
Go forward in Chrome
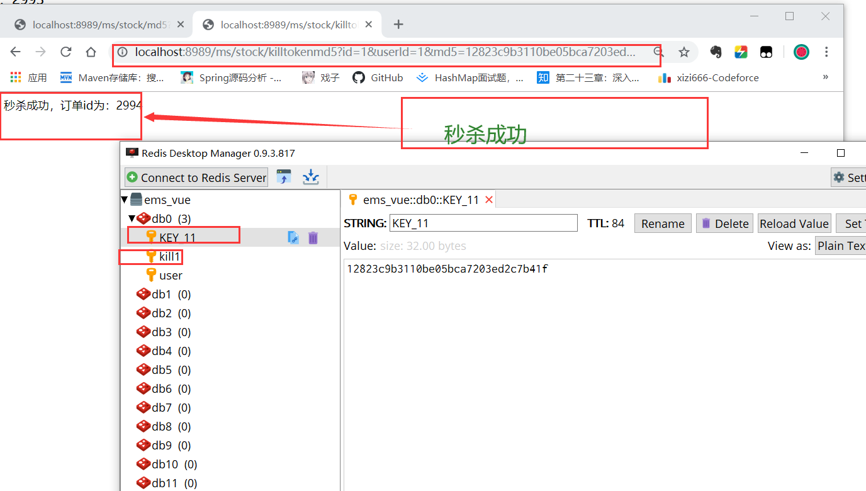41,52
